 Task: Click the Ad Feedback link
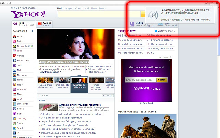(x=146, y=103)
